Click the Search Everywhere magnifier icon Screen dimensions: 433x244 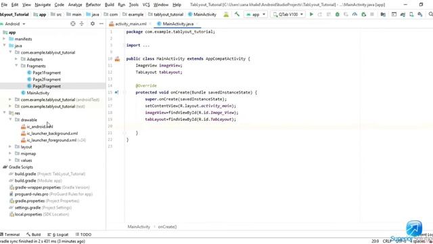click(430, 14)
